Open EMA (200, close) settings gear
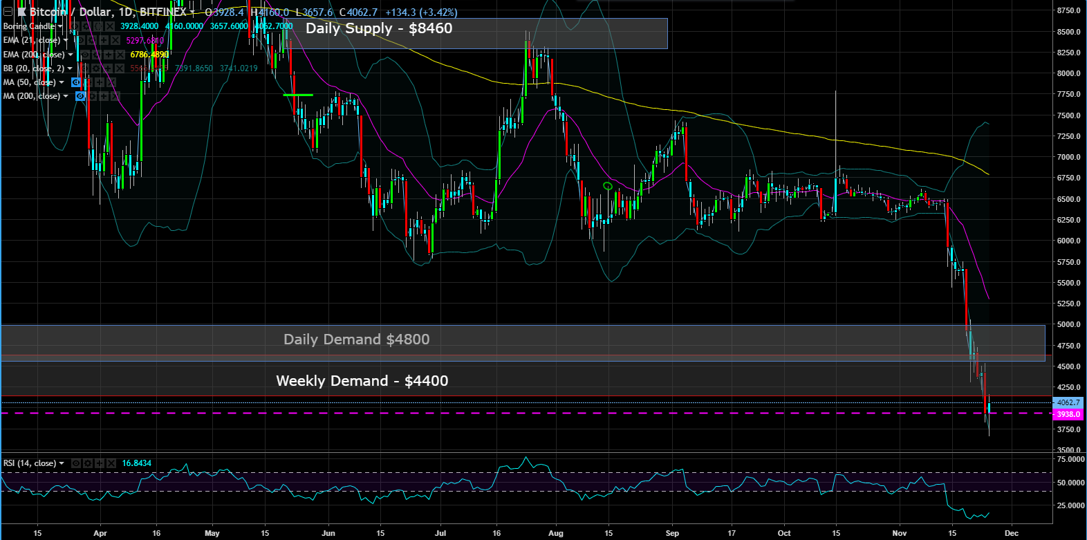The height and width of the screenshot is (540, 1087). coord(96,55)
